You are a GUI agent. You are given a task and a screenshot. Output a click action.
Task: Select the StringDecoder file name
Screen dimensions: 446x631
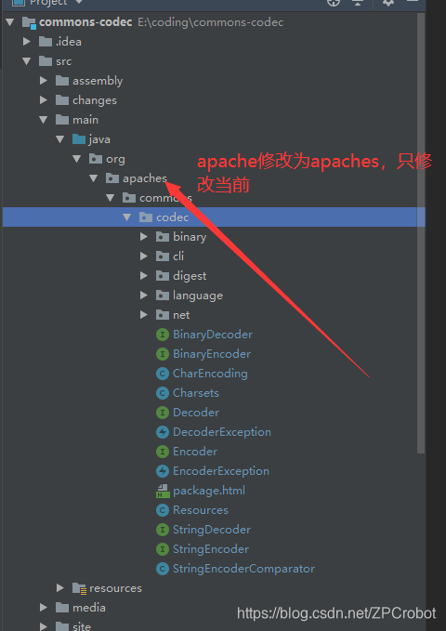click(x=212, y=530)
